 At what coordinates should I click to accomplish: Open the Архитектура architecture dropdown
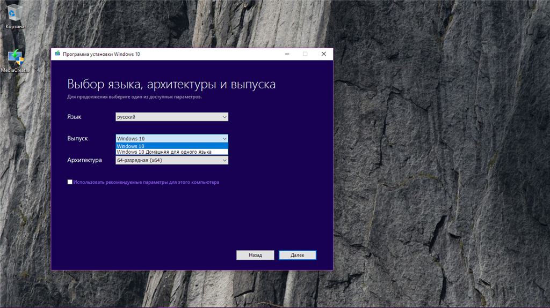point(172,160)
